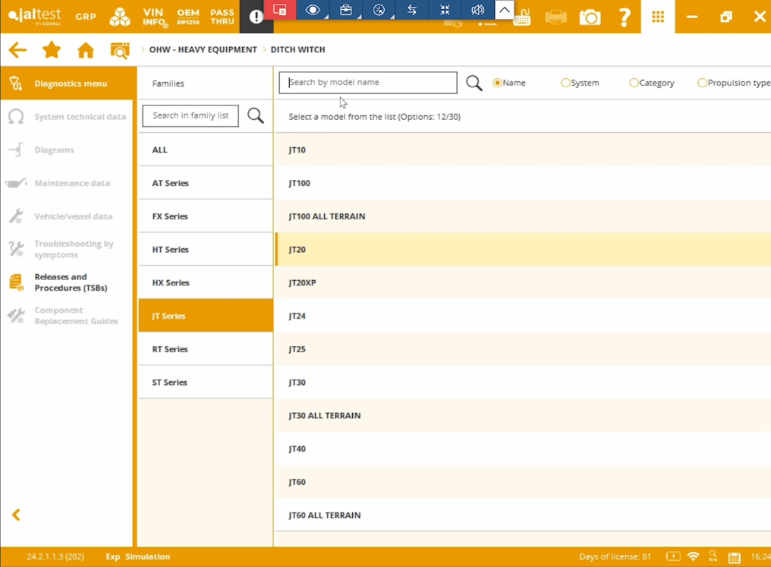
Task: Open the apps grid icon
Action: pos(658,17)
